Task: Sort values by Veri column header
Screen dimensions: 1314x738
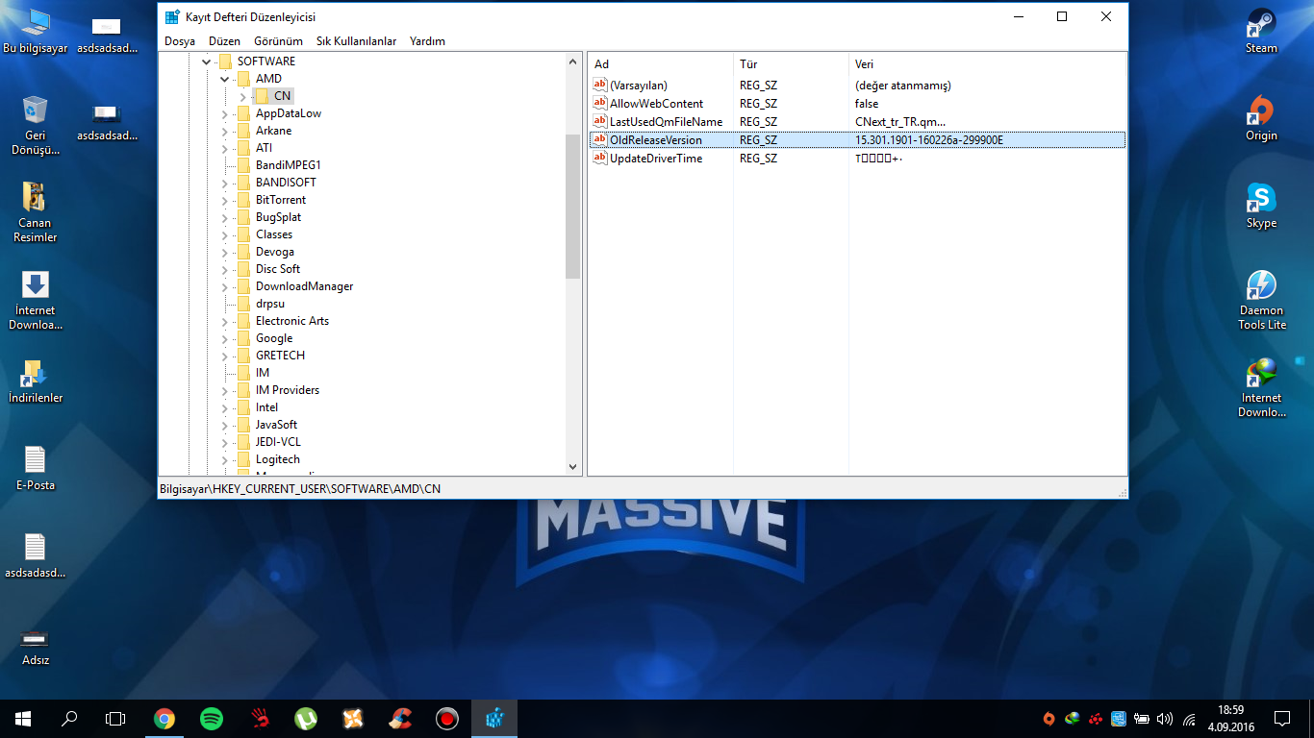Action: pos(987,64)
